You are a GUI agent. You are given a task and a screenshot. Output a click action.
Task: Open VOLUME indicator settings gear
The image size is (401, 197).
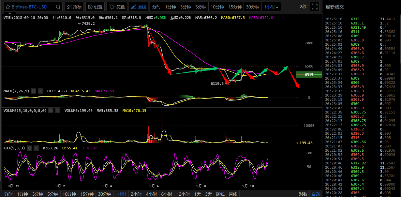(51, 111)
